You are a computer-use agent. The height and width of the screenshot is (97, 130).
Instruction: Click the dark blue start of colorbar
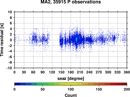(17, 84)
